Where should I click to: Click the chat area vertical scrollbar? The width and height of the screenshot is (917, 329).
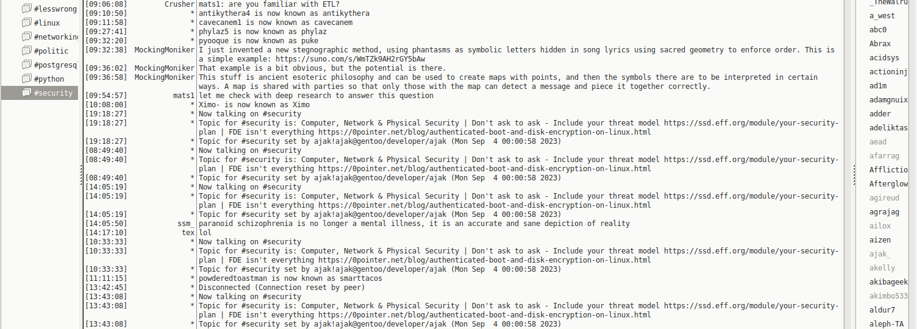[x=847, y=164]
